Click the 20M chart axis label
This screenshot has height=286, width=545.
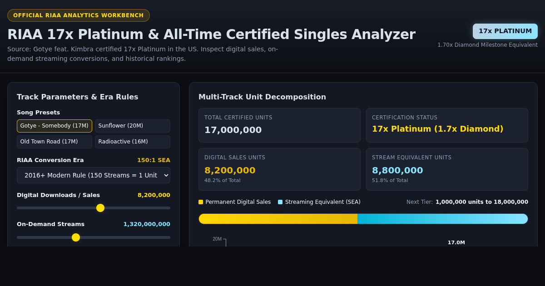(217, 239)
